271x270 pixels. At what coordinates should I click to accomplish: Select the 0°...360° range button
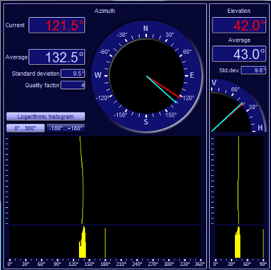(25, 128)
